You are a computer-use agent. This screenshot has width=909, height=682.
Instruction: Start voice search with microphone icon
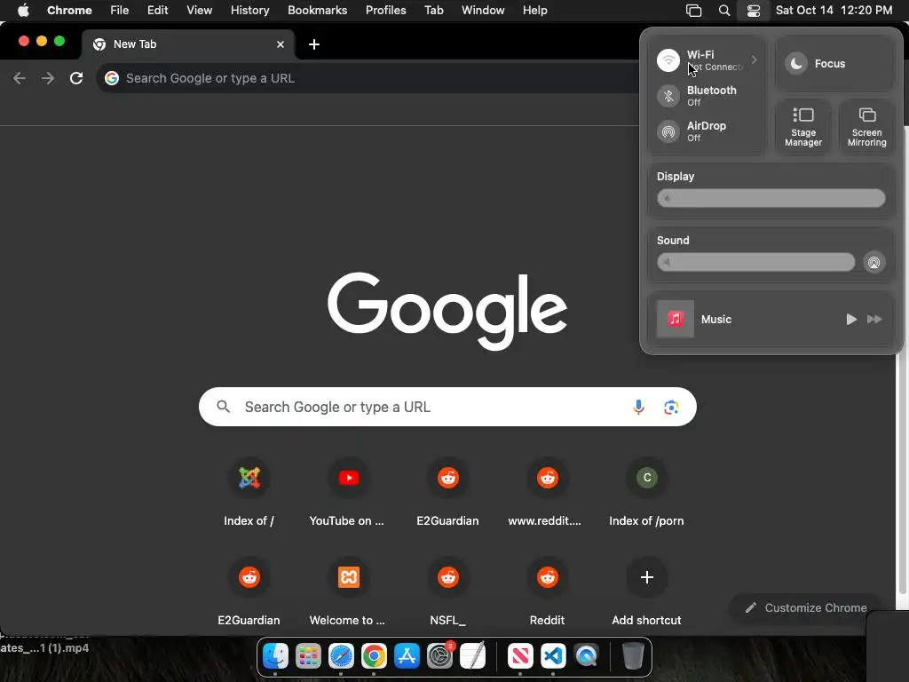point(638,407)
